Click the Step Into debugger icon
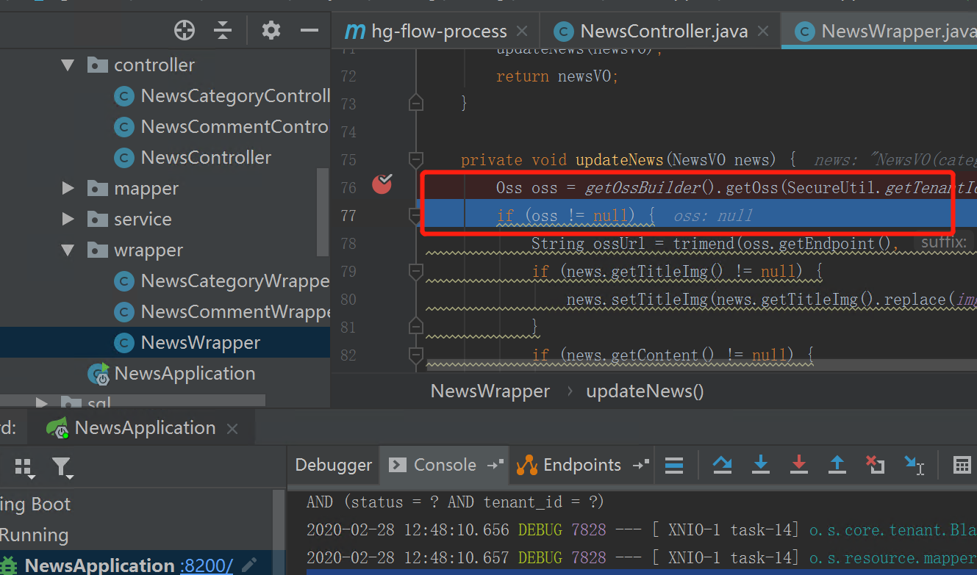Viewport: 977px width, 575px height. (761, 464)
